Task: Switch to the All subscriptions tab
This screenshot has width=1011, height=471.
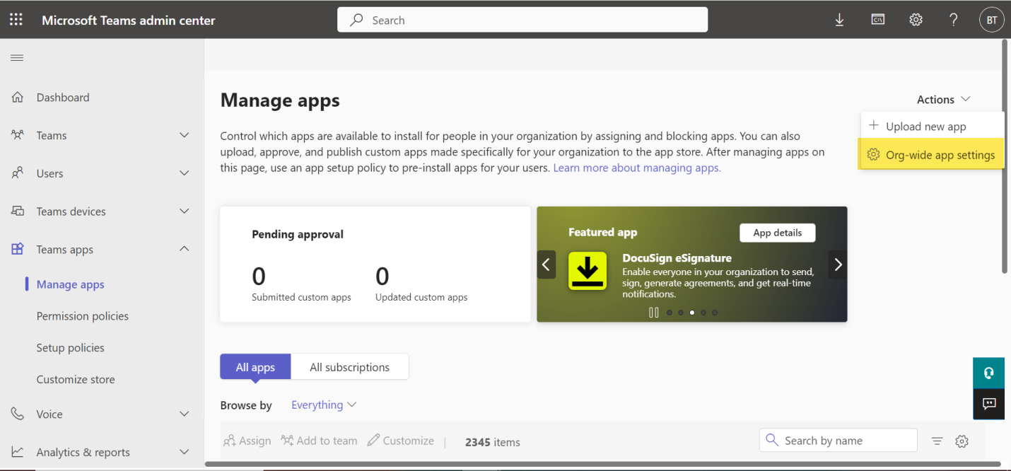Action: (x=350, y=367)
